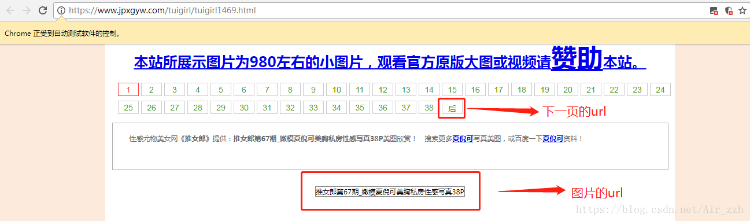Go to page 31
Viewport: 750px width, 221px height.
tap(267, 108)
